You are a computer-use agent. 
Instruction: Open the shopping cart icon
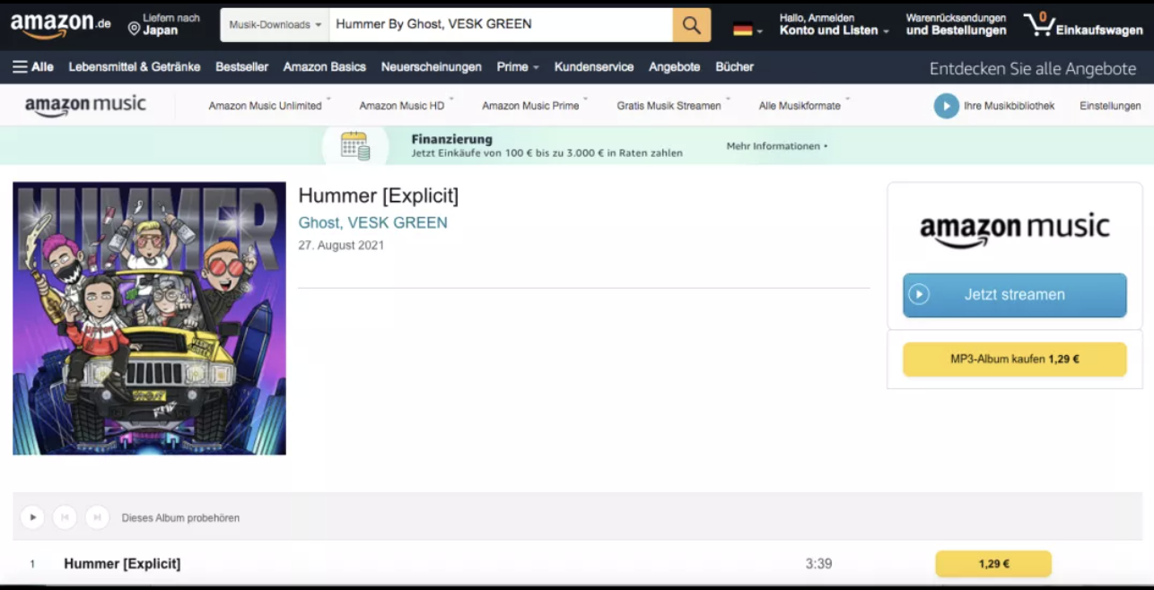[1039, 24]
